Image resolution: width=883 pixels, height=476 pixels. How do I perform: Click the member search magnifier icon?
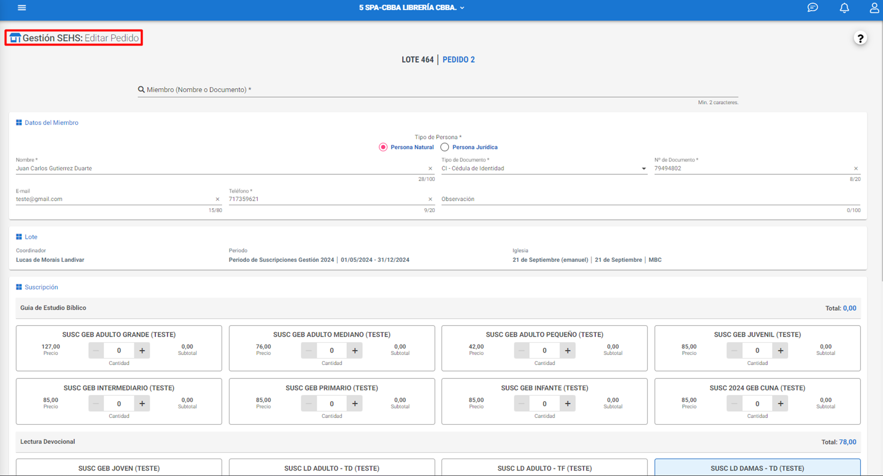coord(141,90)
